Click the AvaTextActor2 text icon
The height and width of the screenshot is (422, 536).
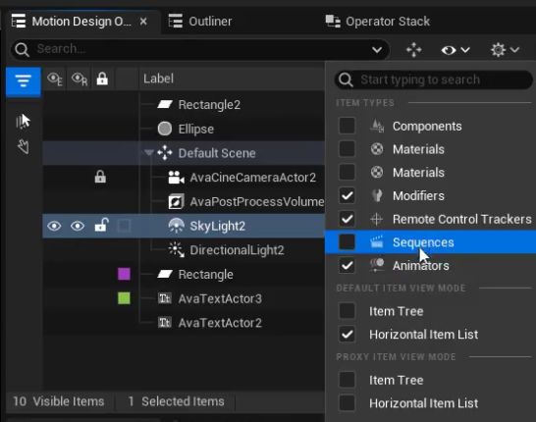pos(165,322)
